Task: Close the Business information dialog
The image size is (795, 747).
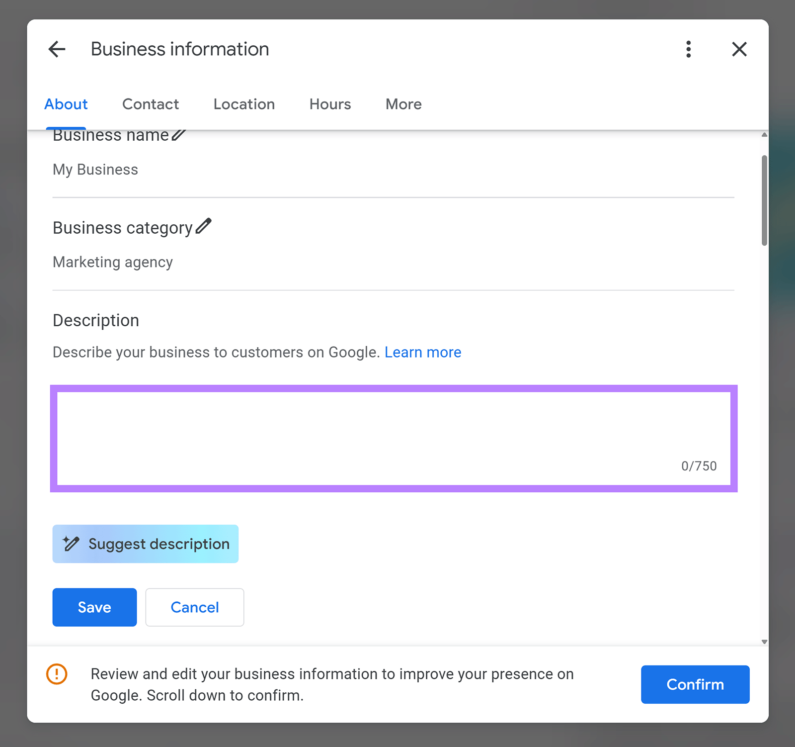Action: 739,49
